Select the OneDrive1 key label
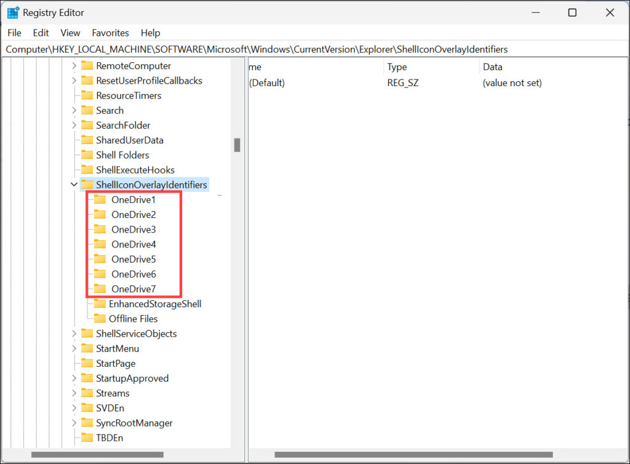Image resolution: width=630 pixels, height=464 pixels. (134, 199)
